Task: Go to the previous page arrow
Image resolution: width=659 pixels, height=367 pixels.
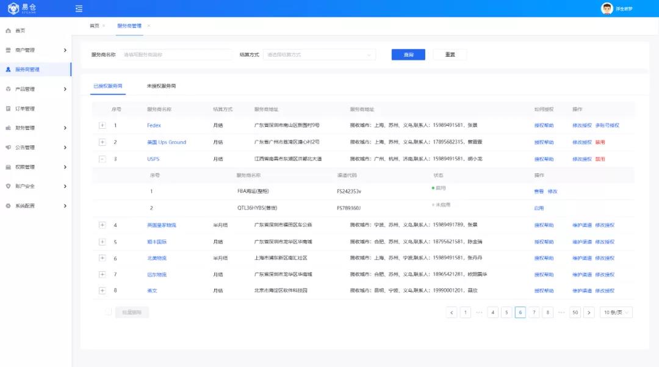Action: click(452, 313)
